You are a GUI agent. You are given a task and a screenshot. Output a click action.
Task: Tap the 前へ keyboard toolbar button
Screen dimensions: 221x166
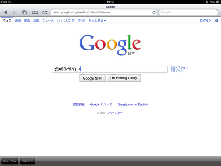coord(6,161)
